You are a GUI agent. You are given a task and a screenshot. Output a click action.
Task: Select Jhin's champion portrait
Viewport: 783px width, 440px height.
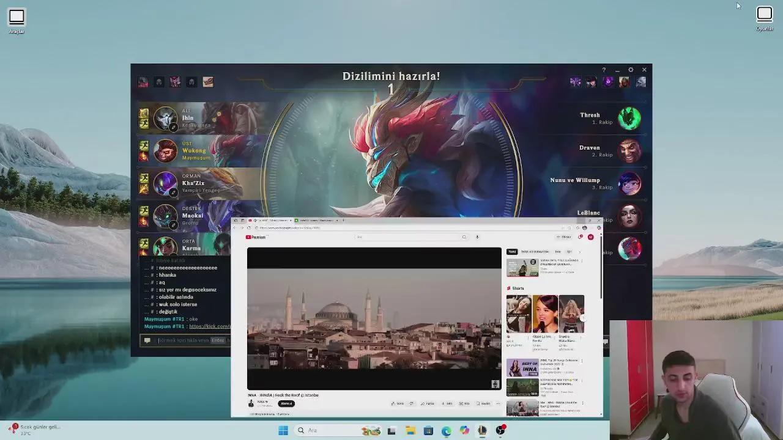(x=165, y=119)
